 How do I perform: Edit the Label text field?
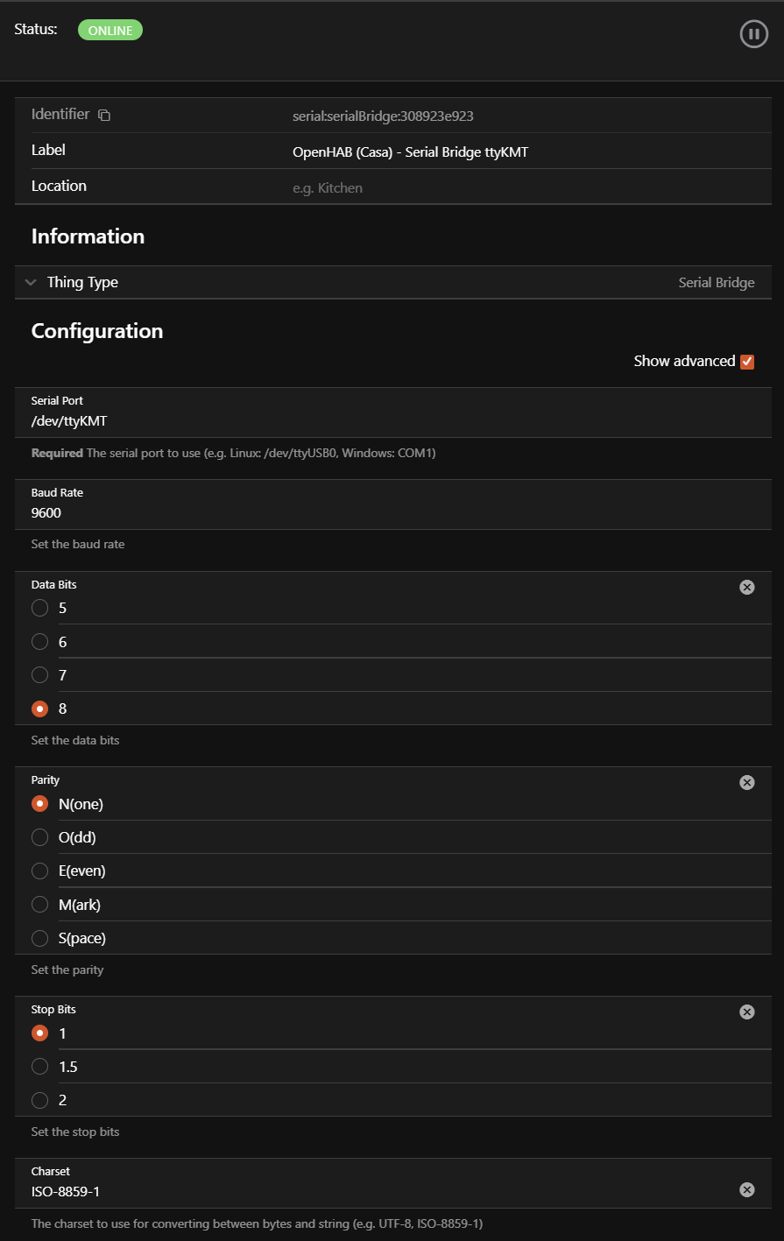[410, 152]
